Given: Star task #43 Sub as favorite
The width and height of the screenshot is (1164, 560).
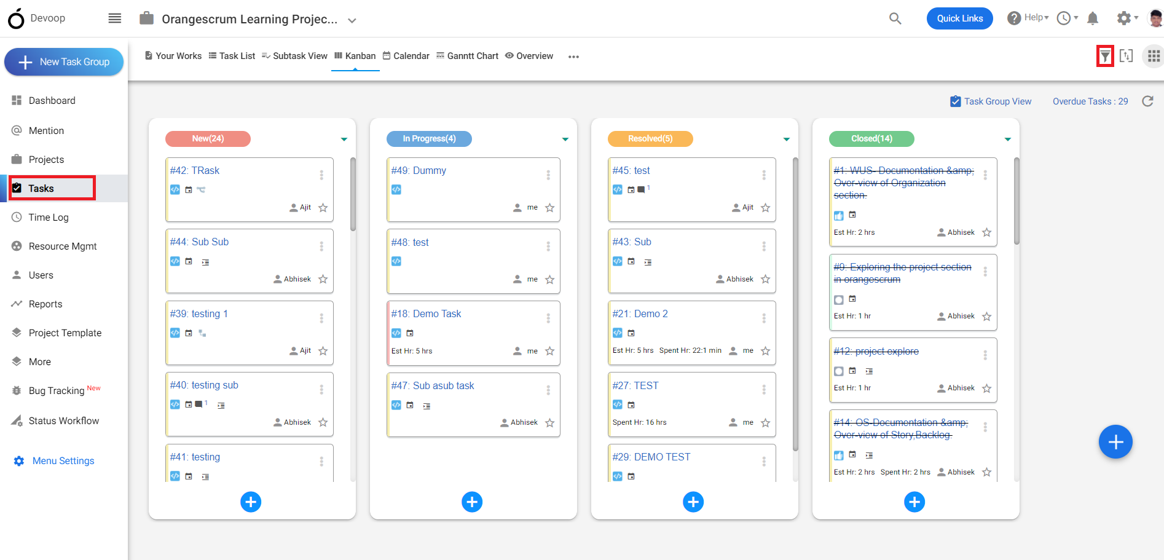Looking at the screenshot, I should [766, 279].
